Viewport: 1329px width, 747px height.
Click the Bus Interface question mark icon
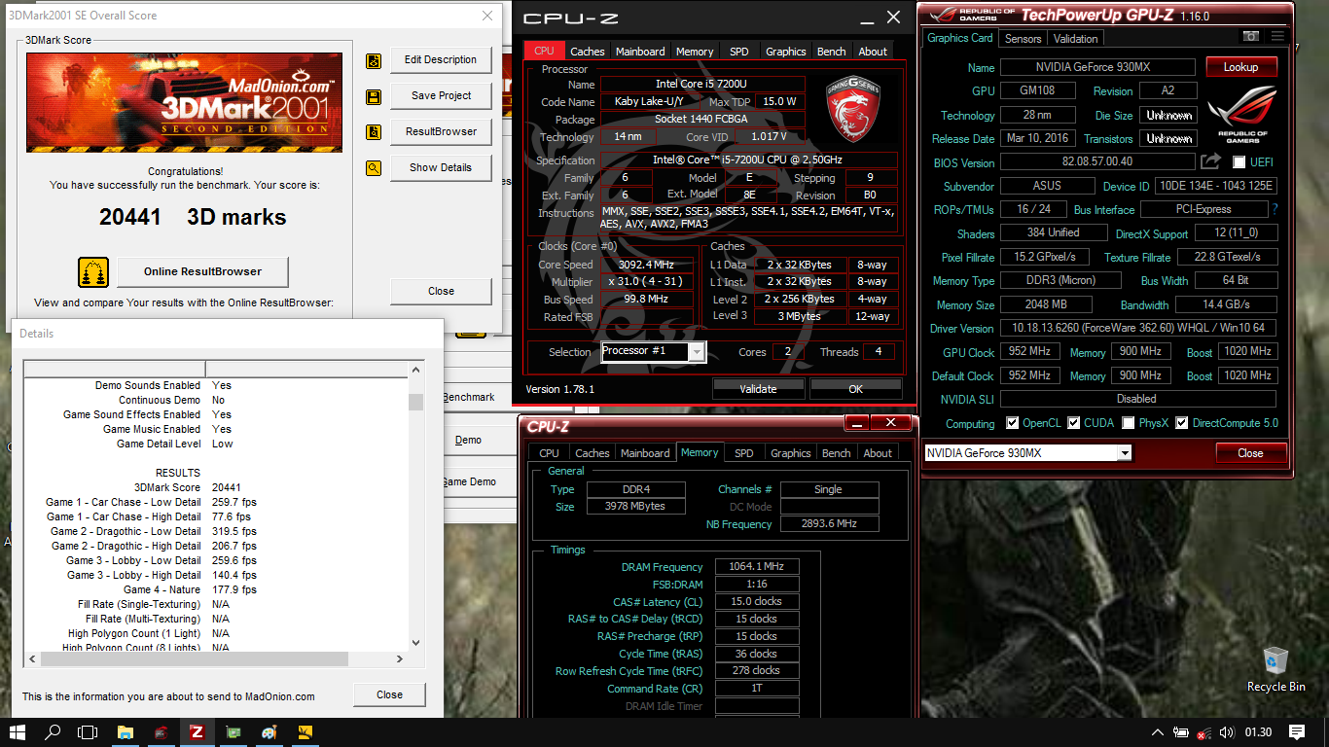click(1275, 209)
